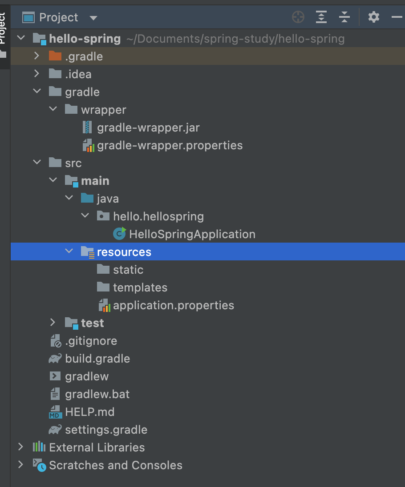The image size is (405, 487).
Task: Select the application.properties file name
Action: click(x=174, y=305)
